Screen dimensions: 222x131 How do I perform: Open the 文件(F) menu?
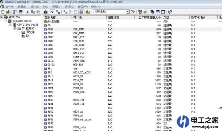10,7
